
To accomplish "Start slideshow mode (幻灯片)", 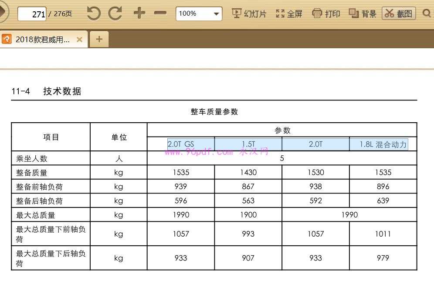I will 249,13.
